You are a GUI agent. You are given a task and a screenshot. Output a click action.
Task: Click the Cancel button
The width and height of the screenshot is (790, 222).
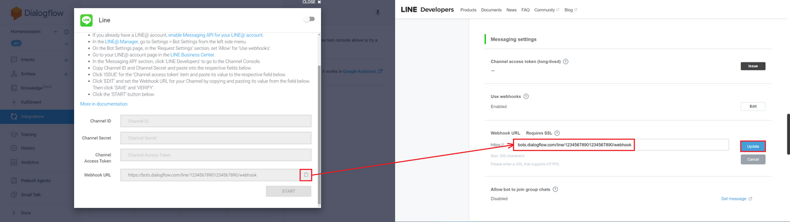753,159
